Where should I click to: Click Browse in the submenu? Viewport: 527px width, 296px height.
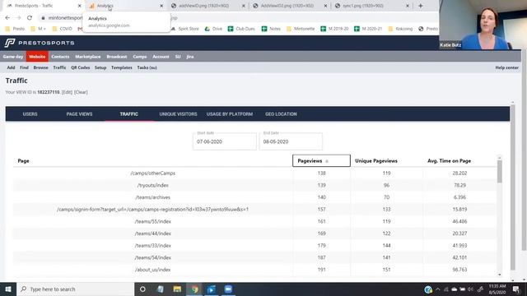pos(40,67)
